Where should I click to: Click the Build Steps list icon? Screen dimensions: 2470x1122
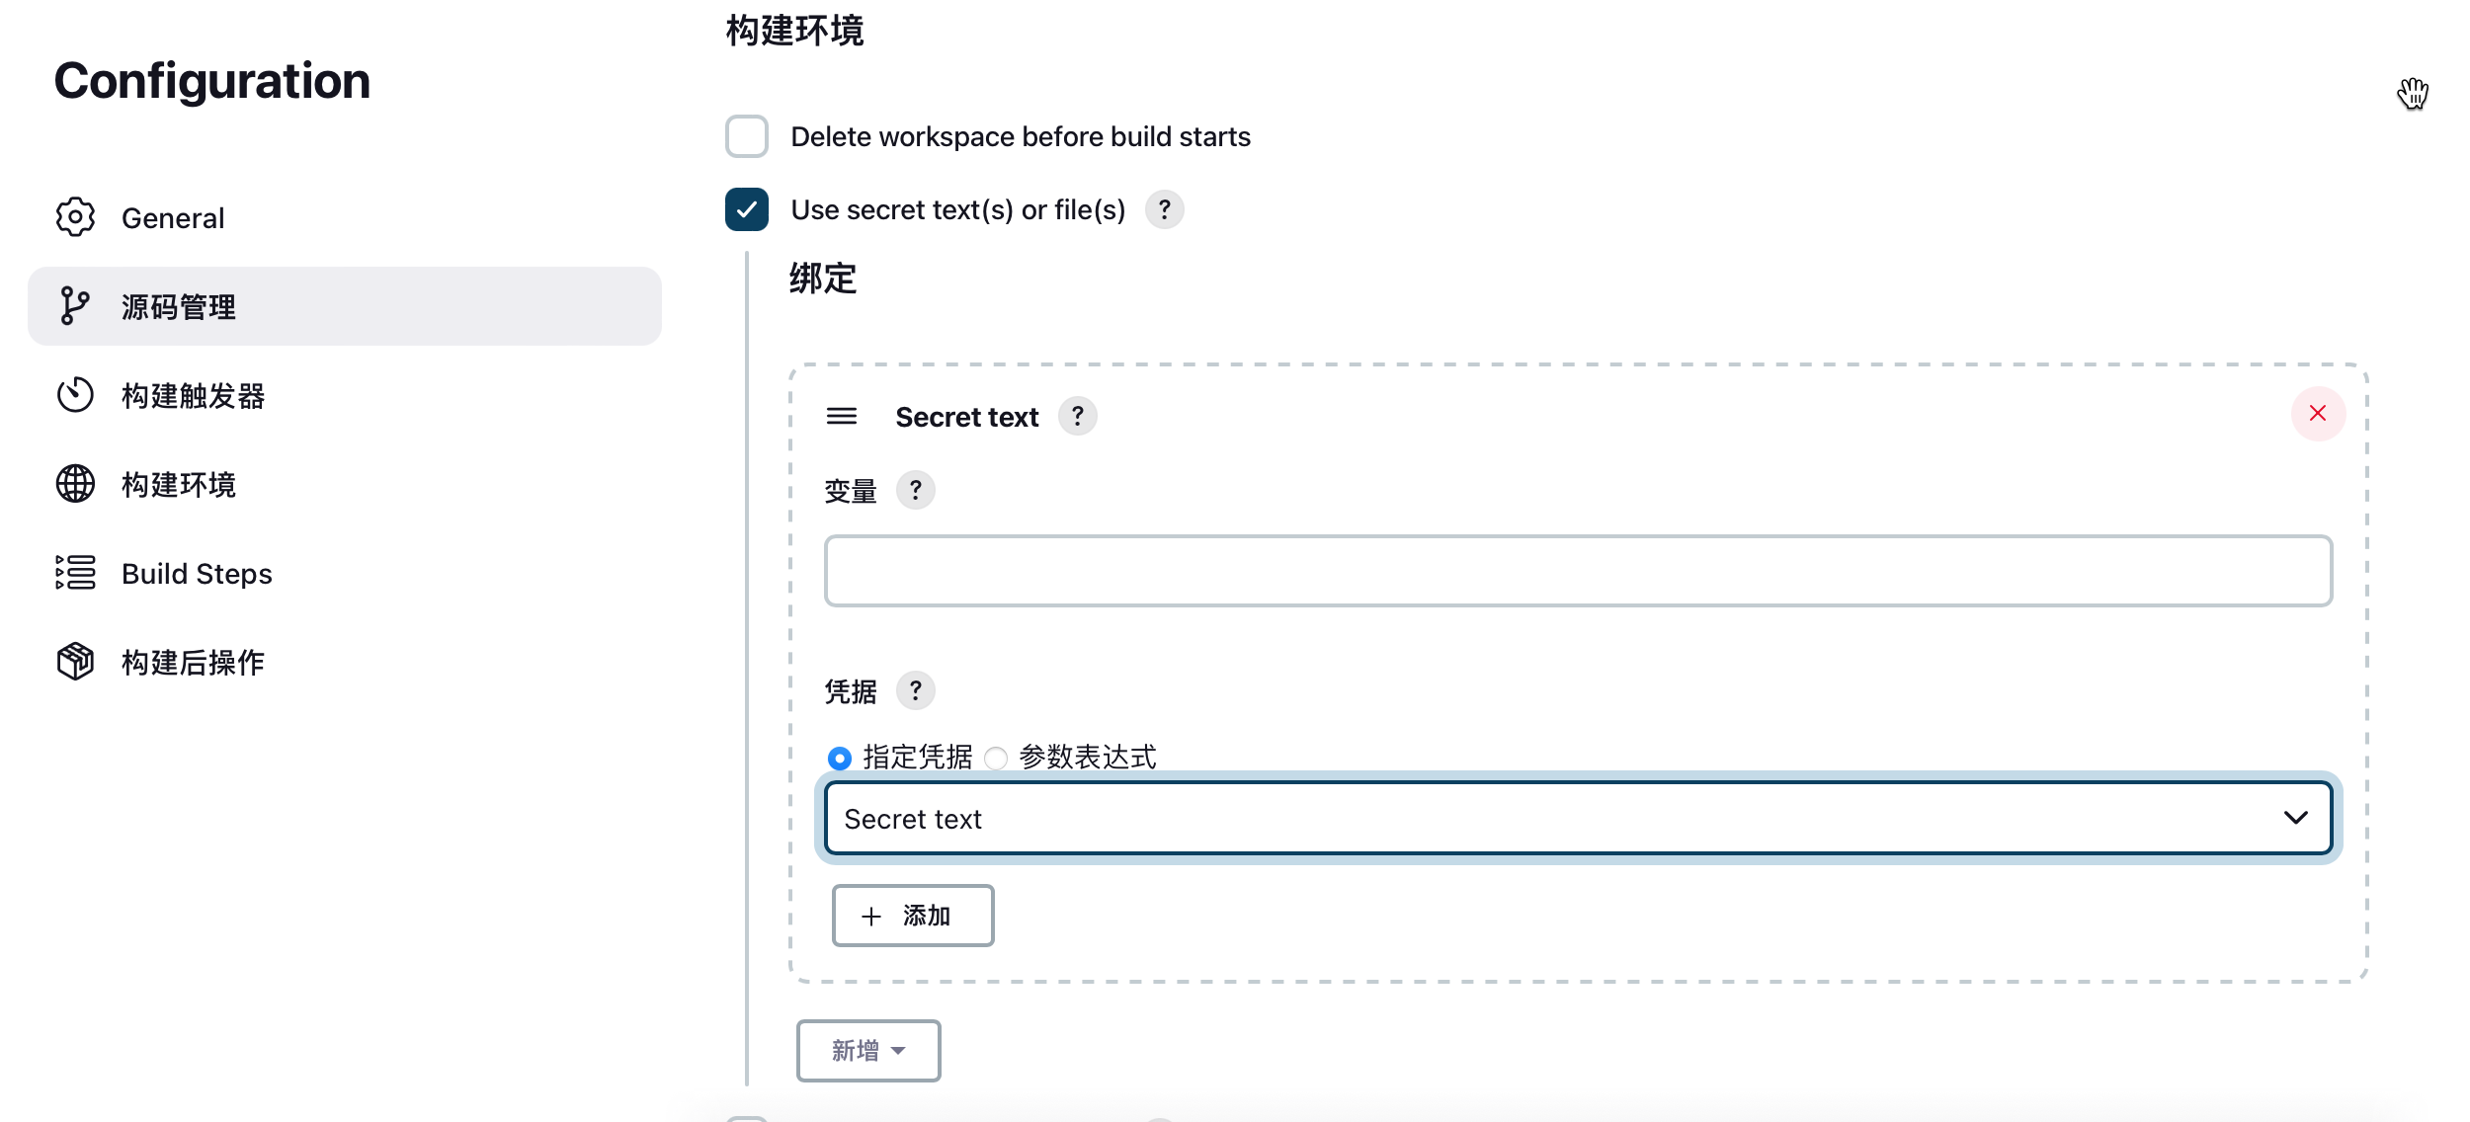click(75, 573)
